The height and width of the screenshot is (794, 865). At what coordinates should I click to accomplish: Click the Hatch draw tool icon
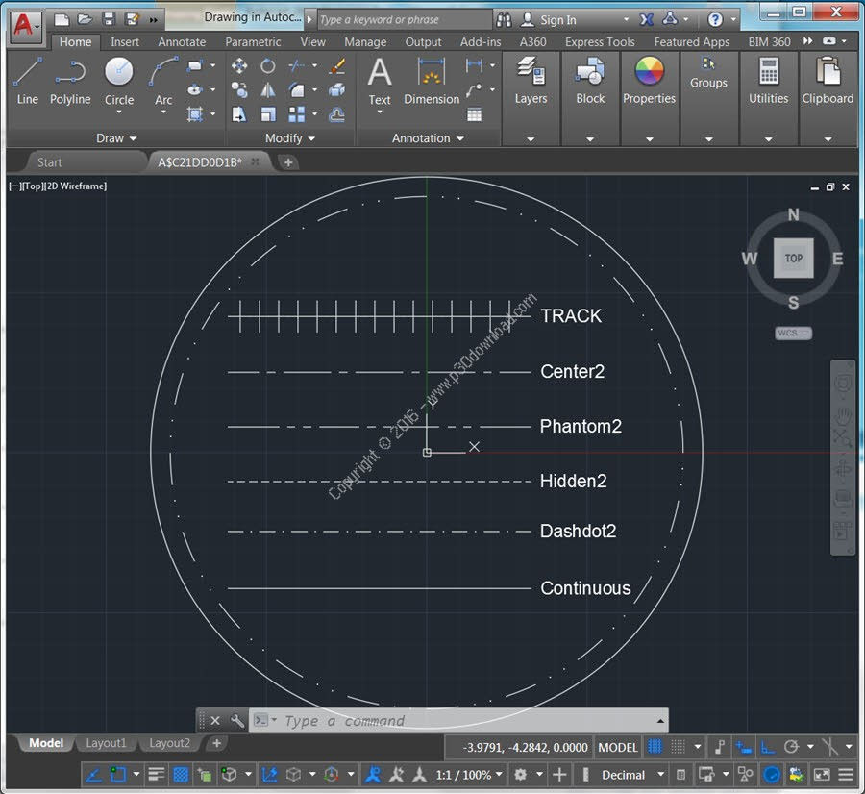tap(194, 114)
